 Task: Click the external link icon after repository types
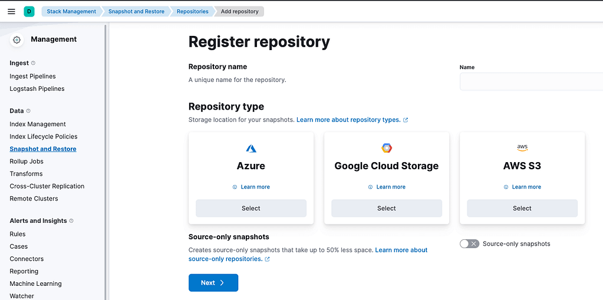[406, 120]
